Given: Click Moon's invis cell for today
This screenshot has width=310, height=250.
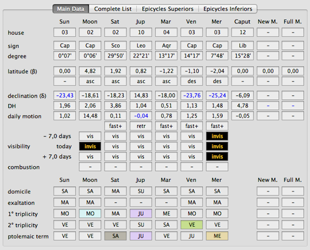Looking at the screenshot, I should coord(90,146).
